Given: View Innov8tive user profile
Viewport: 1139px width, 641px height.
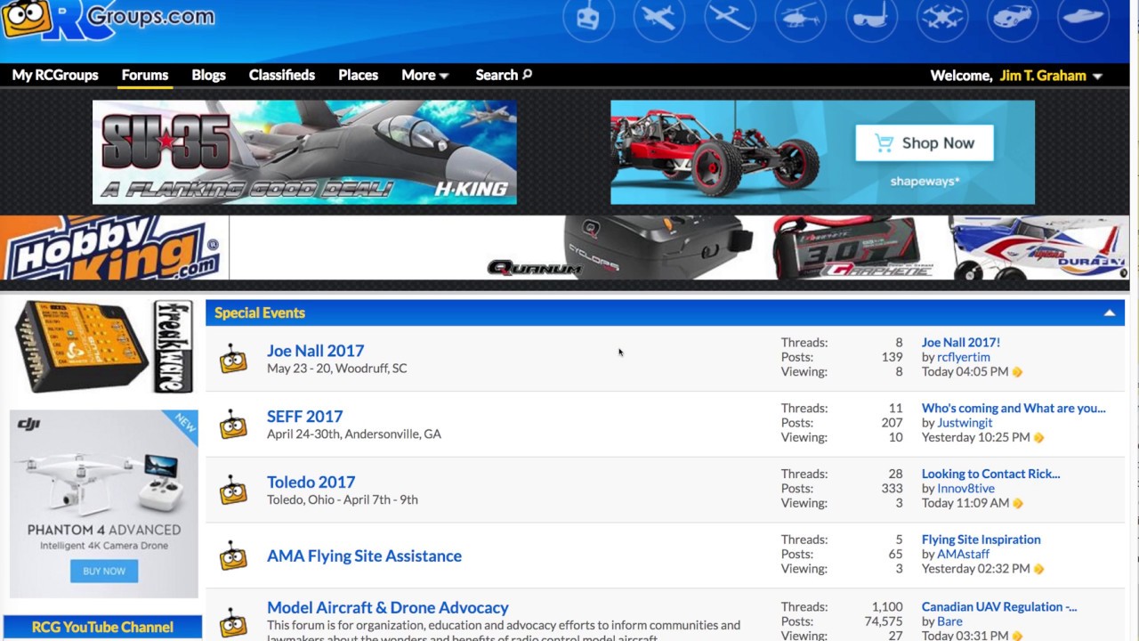Looking at the screenshot, I should pyautogui.click(x=965, y=488).
